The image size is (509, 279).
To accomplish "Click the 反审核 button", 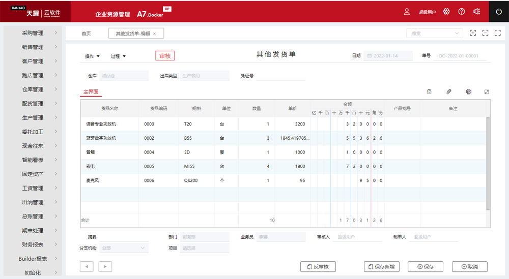I will [318, 267].
